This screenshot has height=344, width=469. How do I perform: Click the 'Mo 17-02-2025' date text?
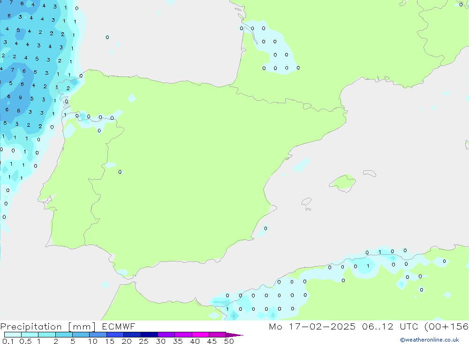coord(312,326)
